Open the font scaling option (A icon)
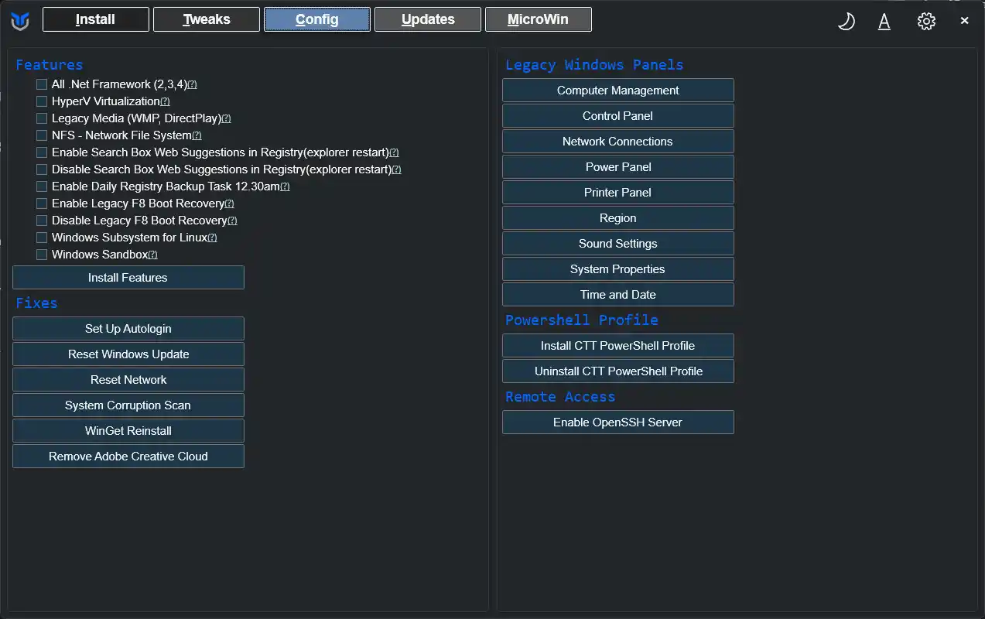 884,21
